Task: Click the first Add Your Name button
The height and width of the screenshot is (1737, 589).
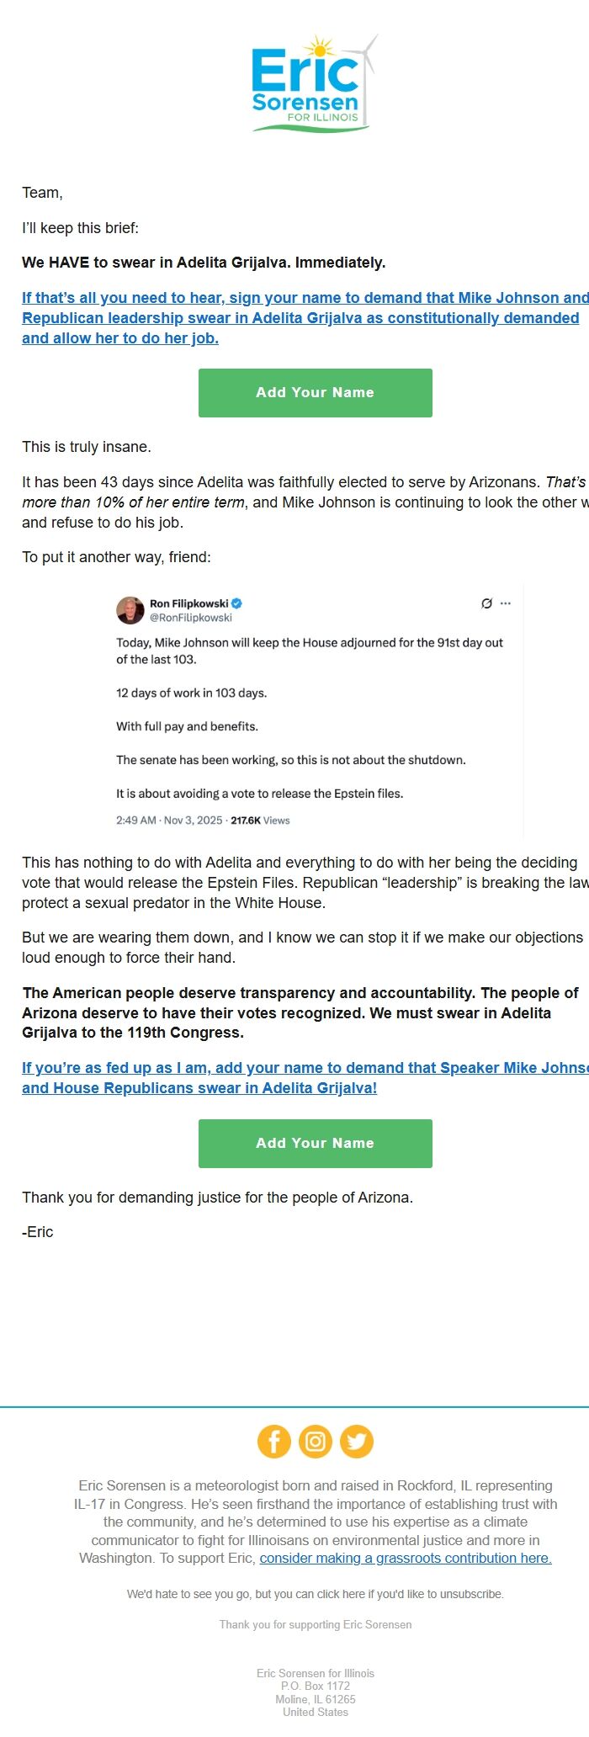Action: (x=314, y=392)
